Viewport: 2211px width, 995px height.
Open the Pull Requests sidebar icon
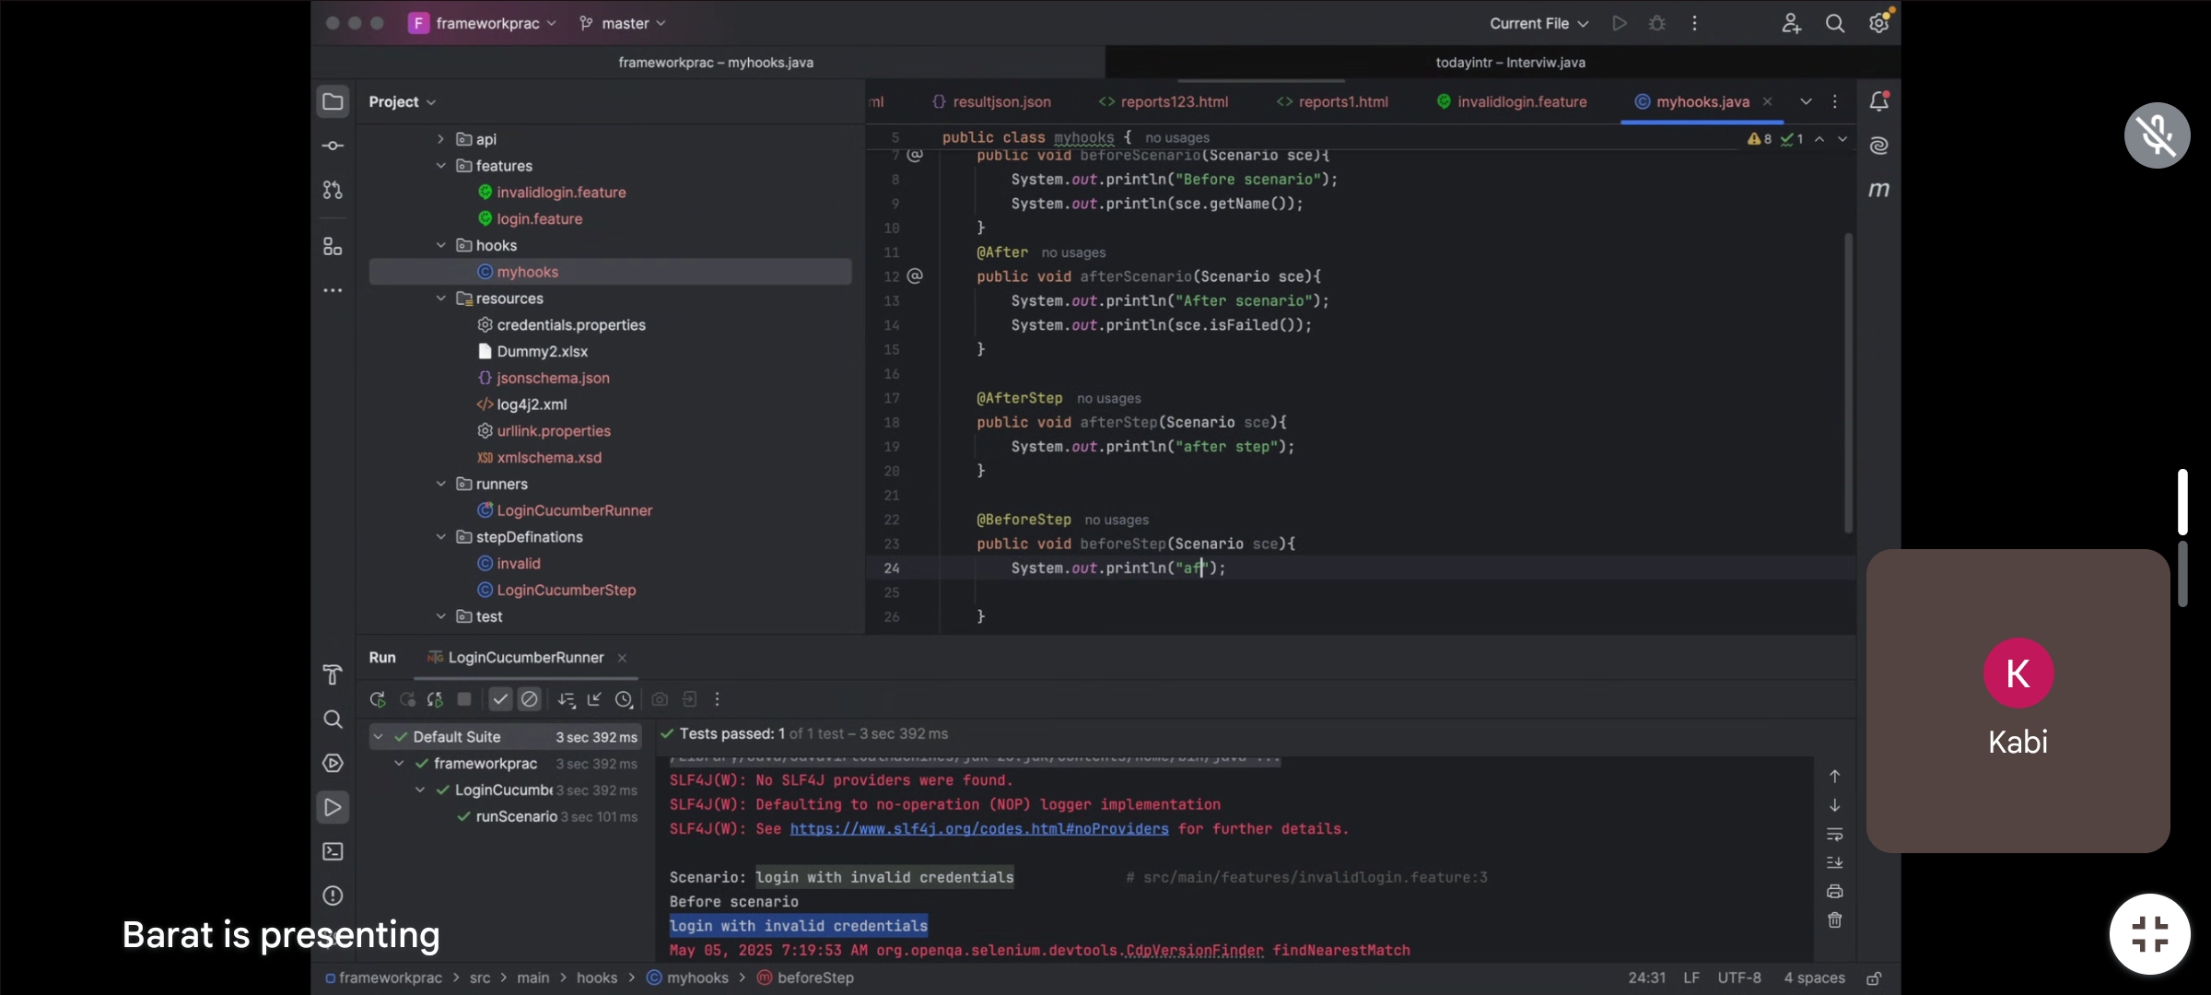pos(333,190)
